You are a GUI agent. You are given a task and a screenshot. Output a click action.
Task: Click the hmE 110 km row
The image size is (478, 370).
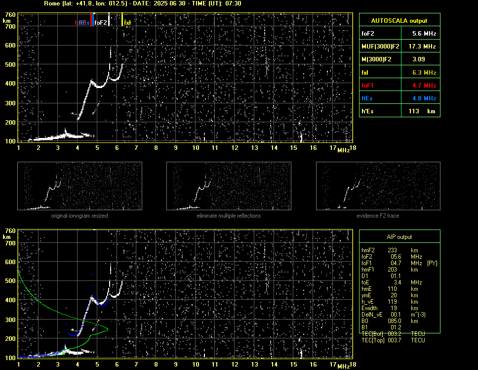pyautogui.click(x=390, y=289)
